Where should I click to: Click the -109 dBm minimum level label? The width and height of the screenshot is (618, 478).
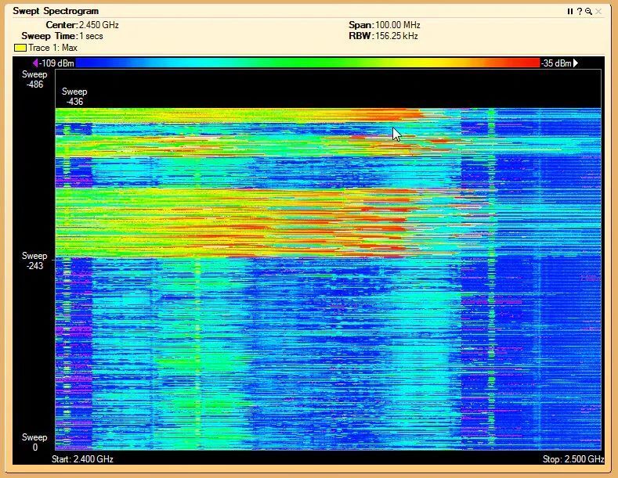[57, 63]
